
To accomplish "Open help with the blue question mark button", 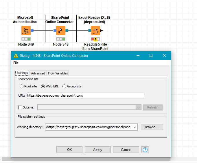I will pos(145,150).
